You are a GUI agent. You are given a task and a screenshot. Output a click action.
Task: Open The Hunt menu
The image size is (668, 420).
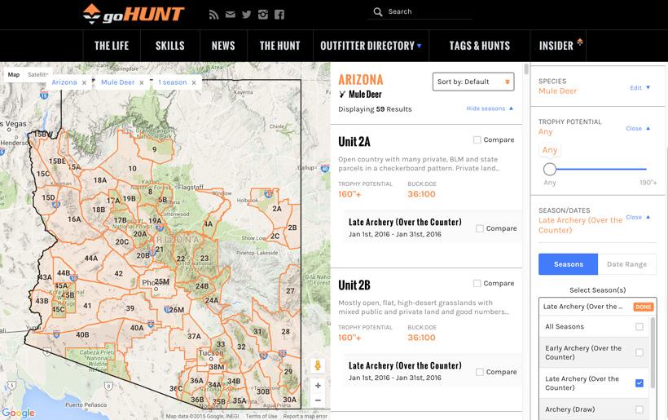[x=280, y=46]
